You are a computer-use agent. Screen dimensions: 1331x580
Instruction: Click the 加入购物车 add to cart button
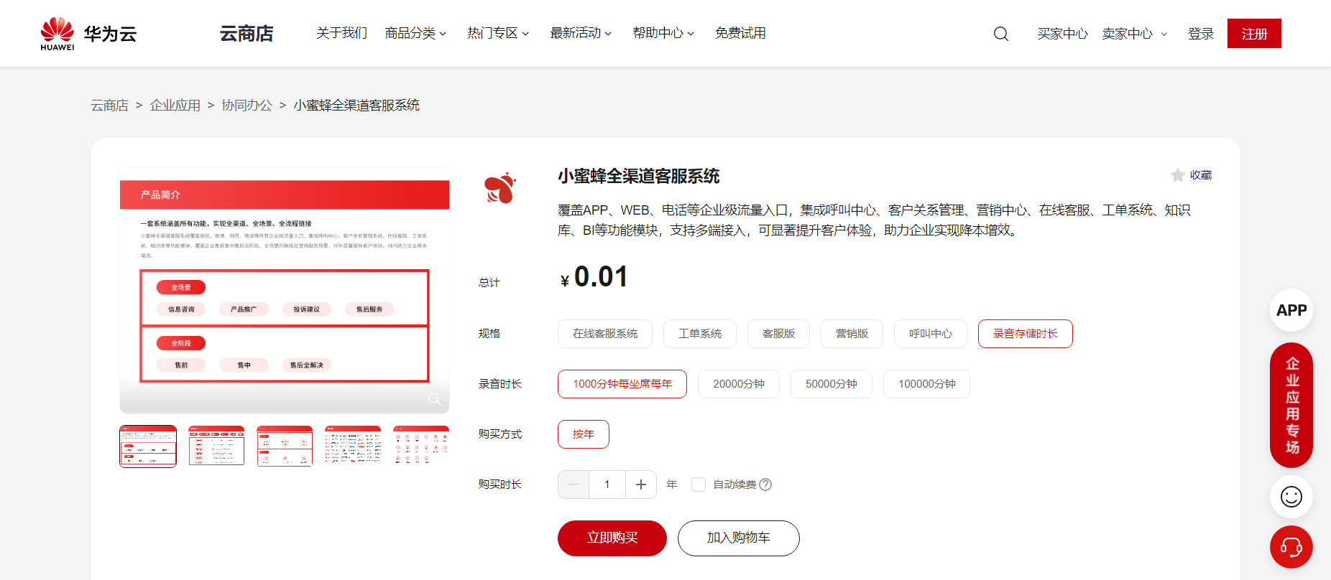coord(738,538)
